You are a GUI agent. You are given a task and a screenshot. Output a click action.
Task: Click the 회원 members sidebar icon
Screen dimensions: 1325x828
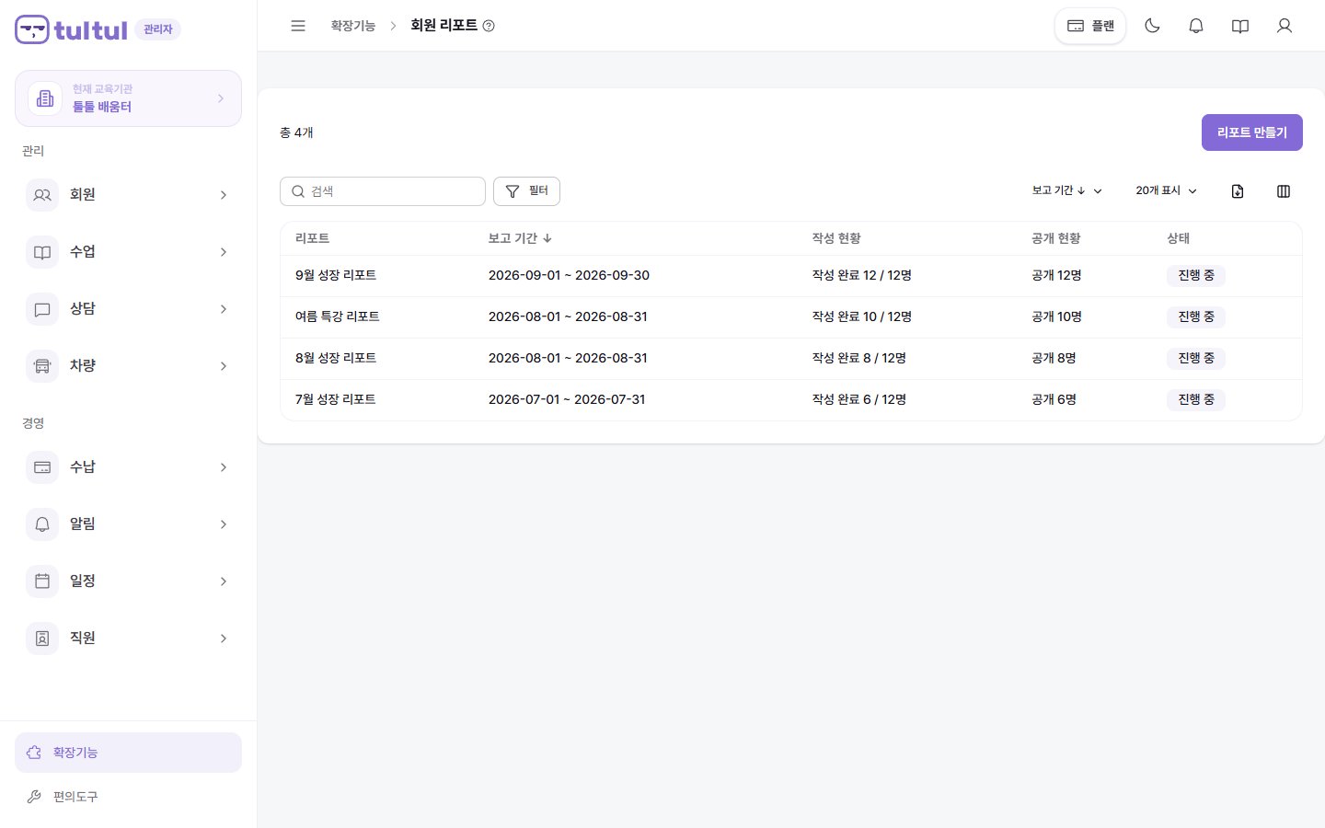click(42, 195)
